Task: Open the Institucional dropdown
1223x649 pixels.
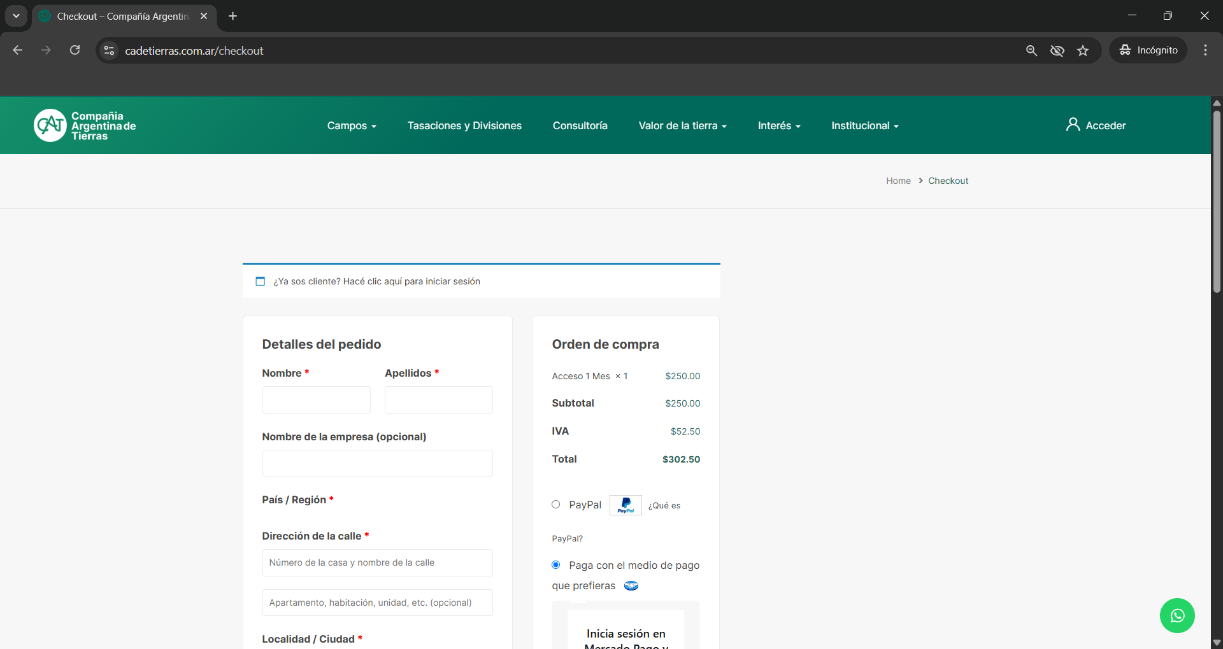Action: (864, 126)
